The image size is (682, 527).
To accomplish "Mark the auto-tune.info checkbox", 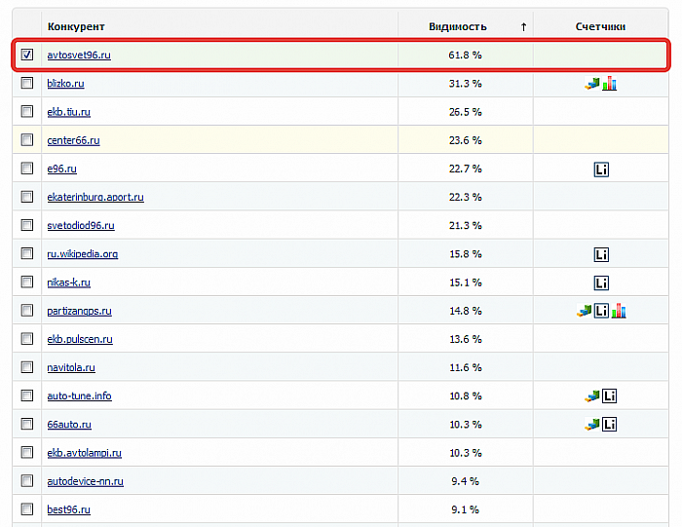I will [x=27, y=395].
